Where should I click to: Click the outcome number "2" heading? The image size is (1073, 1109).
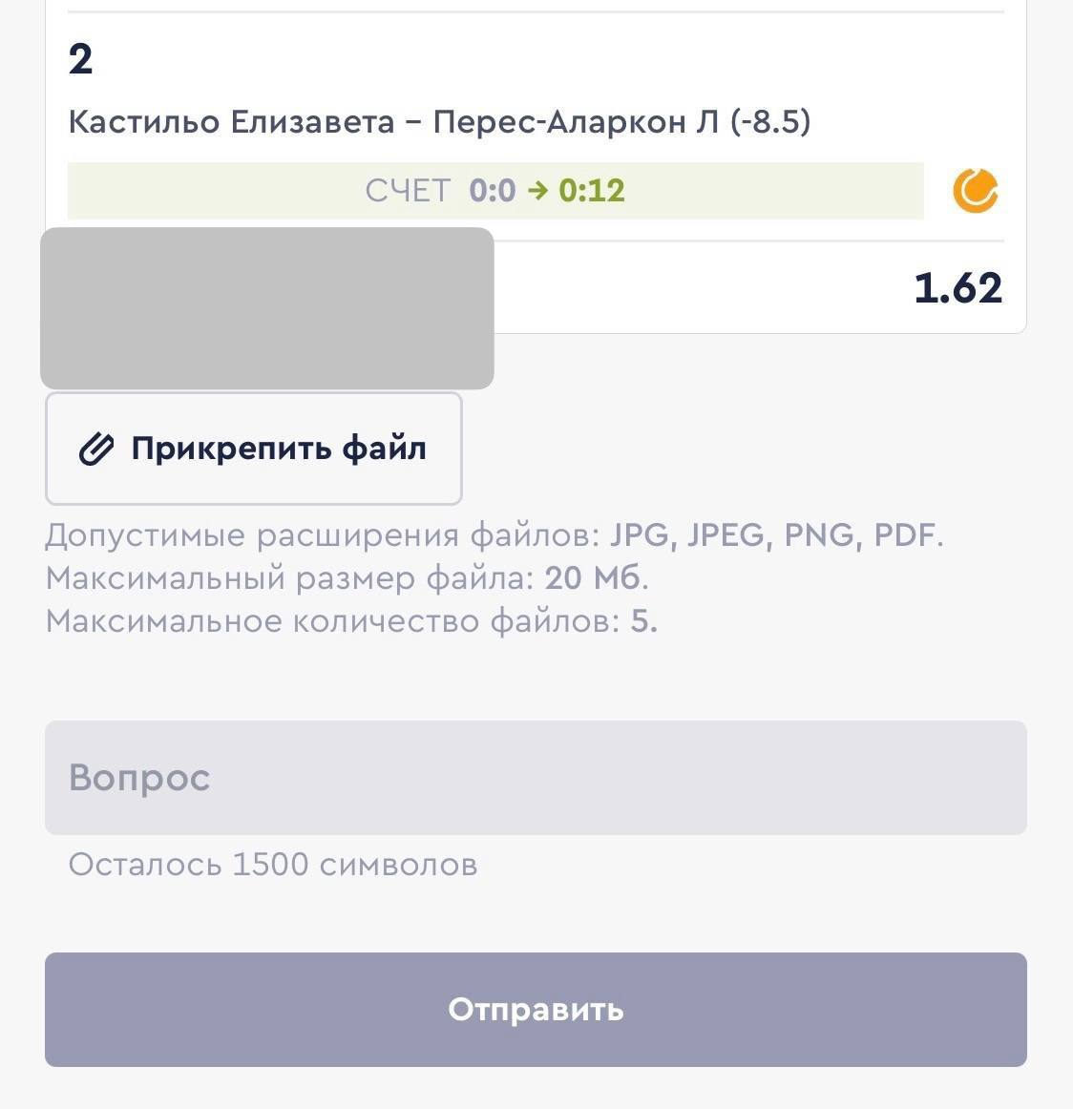pyautogui.click(x=81, y=59)
